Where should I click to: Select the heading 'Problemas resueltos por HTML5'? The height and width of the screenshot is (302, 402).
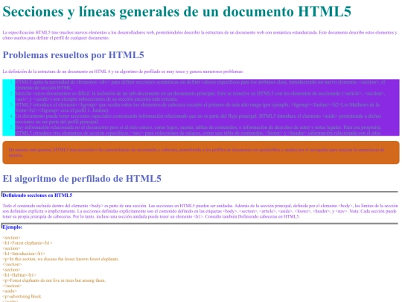[73, 55]
